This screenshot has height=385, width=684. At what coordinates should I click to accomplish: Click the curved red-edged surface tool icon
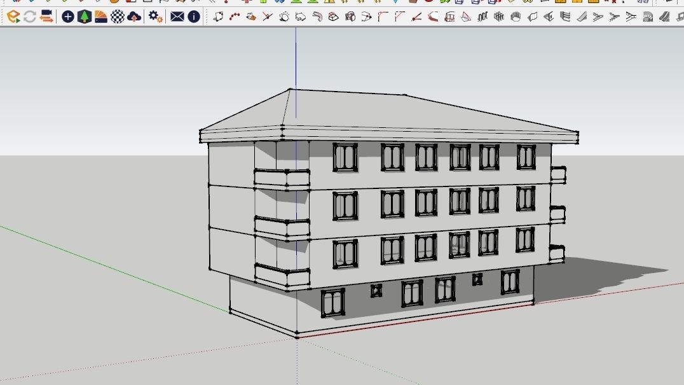(x=433, y=17)
